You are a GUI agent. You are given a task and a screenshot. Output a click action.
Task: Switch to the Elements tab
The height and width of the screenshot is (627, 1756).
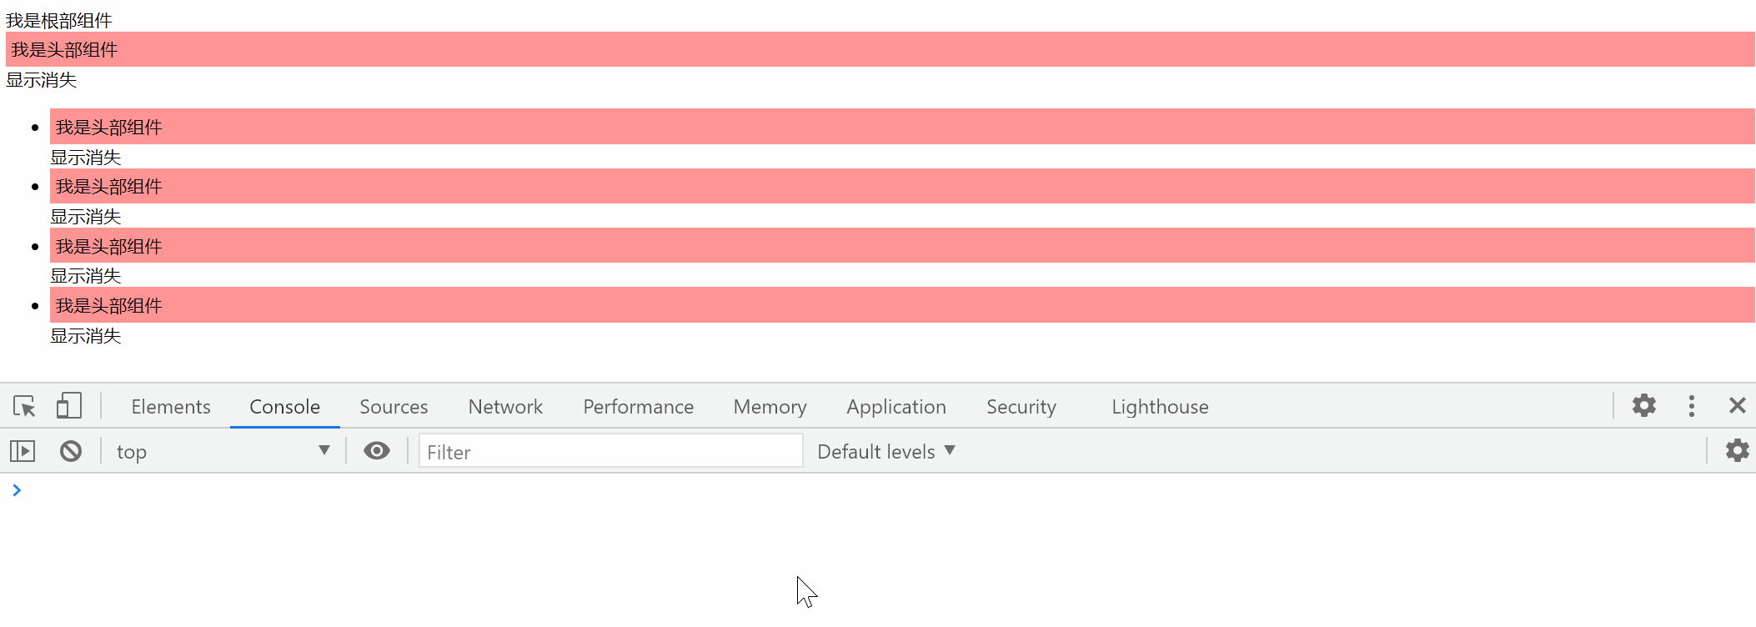coord(171,407)
